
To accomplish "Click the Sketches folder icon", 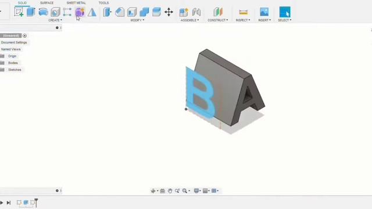I will coord(2,70).
